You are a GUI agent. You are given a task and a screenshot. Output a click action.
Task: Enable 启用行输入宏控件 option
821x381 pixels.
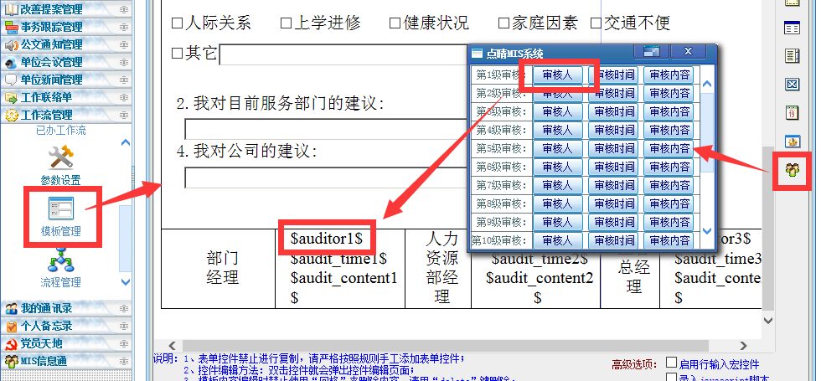(671, 363)
